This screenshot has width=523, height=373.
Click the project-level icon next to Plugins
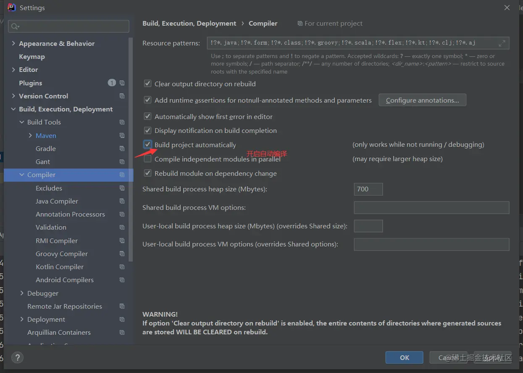coord(122,83)
